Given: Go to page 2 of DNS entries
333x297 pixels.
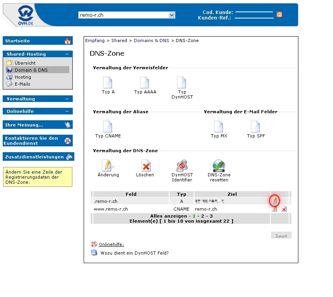Looking at the screenshot, I should click(203, 216).
